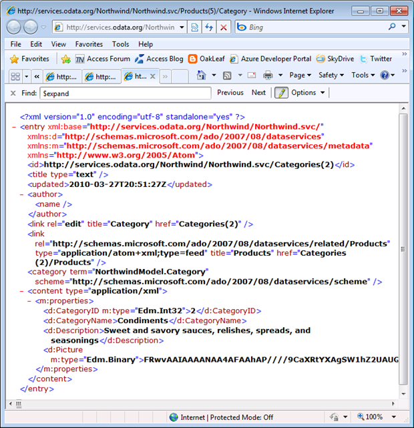This screenshot has height=428, width=414.
Task: Click the Print icon
Action: click(x=268, y=75)
